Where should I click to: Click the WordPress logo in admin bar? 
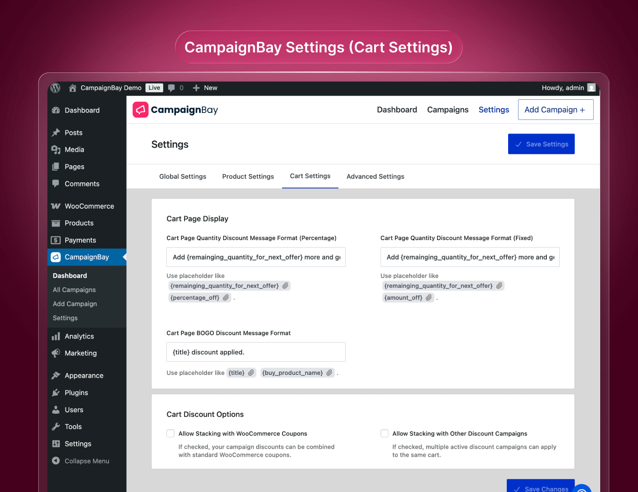pyautogui.click(x=56, y=88)
